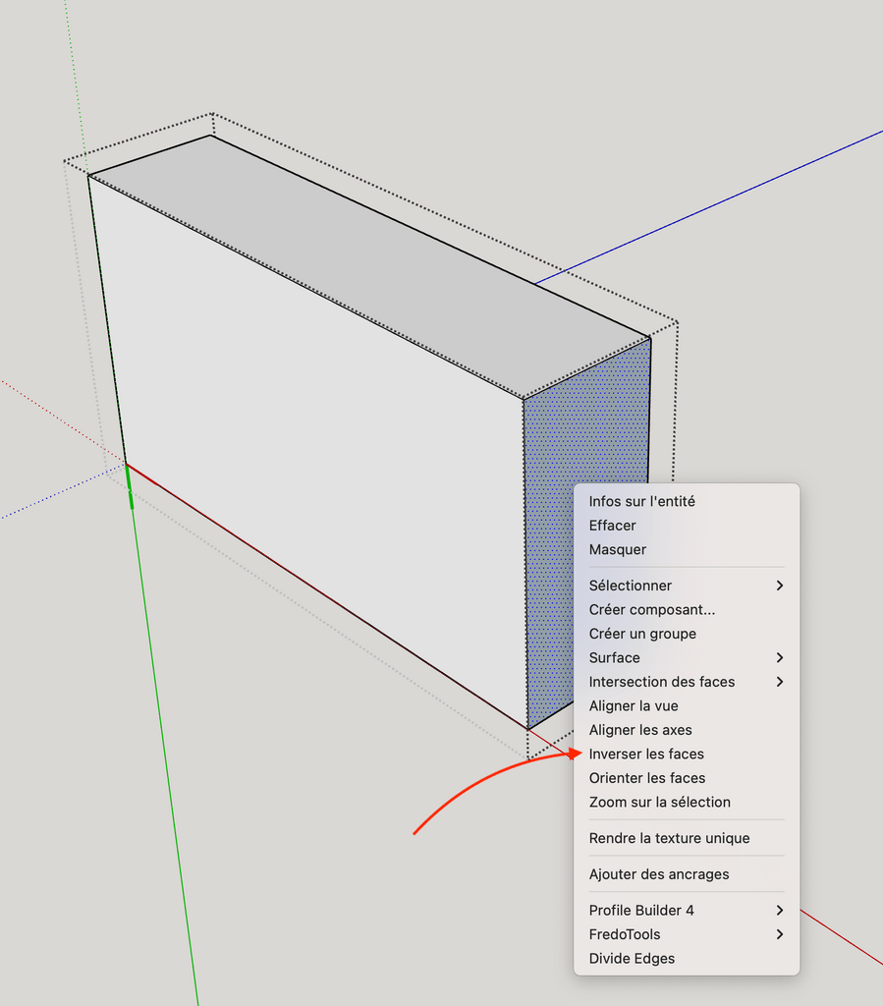The height and width of the screenshot is (1006, 883).
Task: Select the dark gray top face of box
Action: point(372,266)
